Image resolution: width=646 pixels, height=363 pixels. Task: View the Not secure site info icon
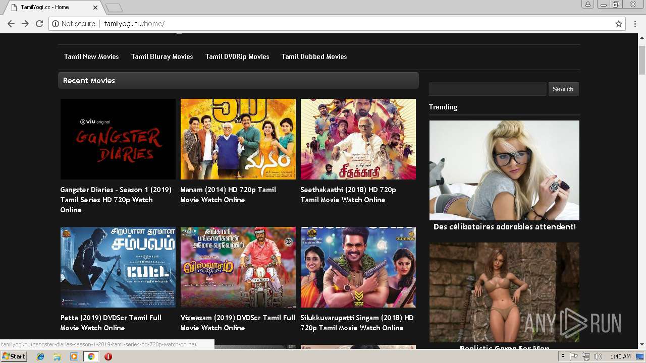coord(56,24)
